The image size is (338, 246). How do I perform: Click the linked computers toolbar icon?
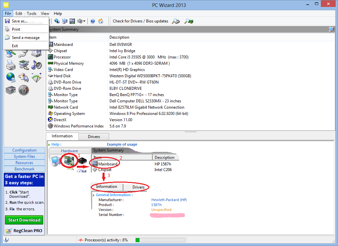pos(64,21)
